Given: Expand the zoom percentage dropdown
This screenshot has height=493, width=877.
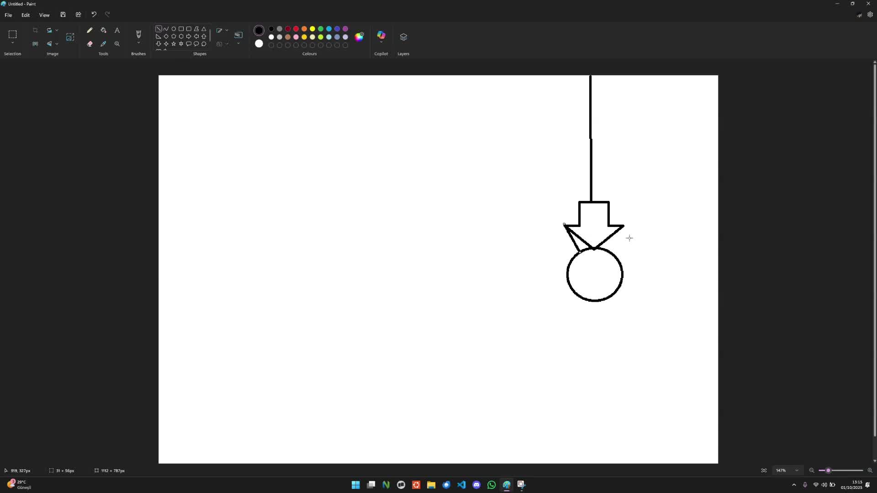Looking at the screenshot, I should tap(797, 471).
